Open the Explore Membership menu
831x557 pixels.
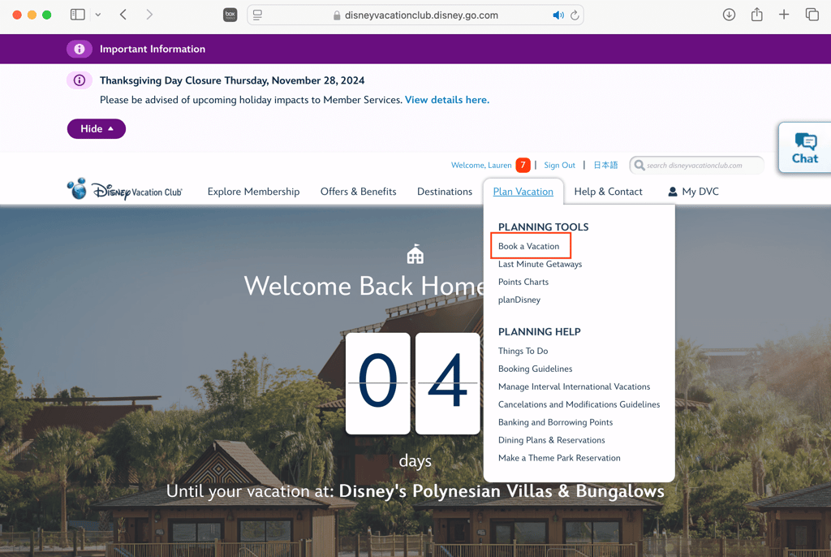253,192
